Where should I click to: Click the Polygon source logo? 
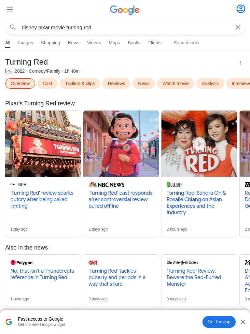21,263
